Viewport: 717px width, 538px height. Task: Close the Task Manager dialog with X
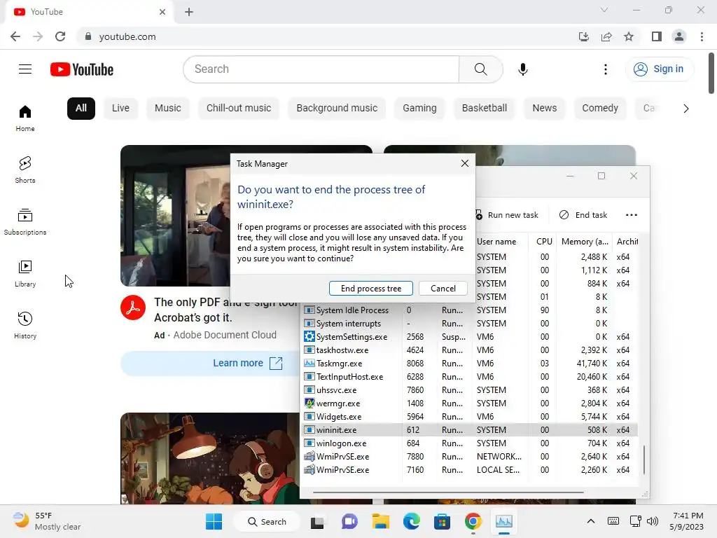tap(465, 163)
